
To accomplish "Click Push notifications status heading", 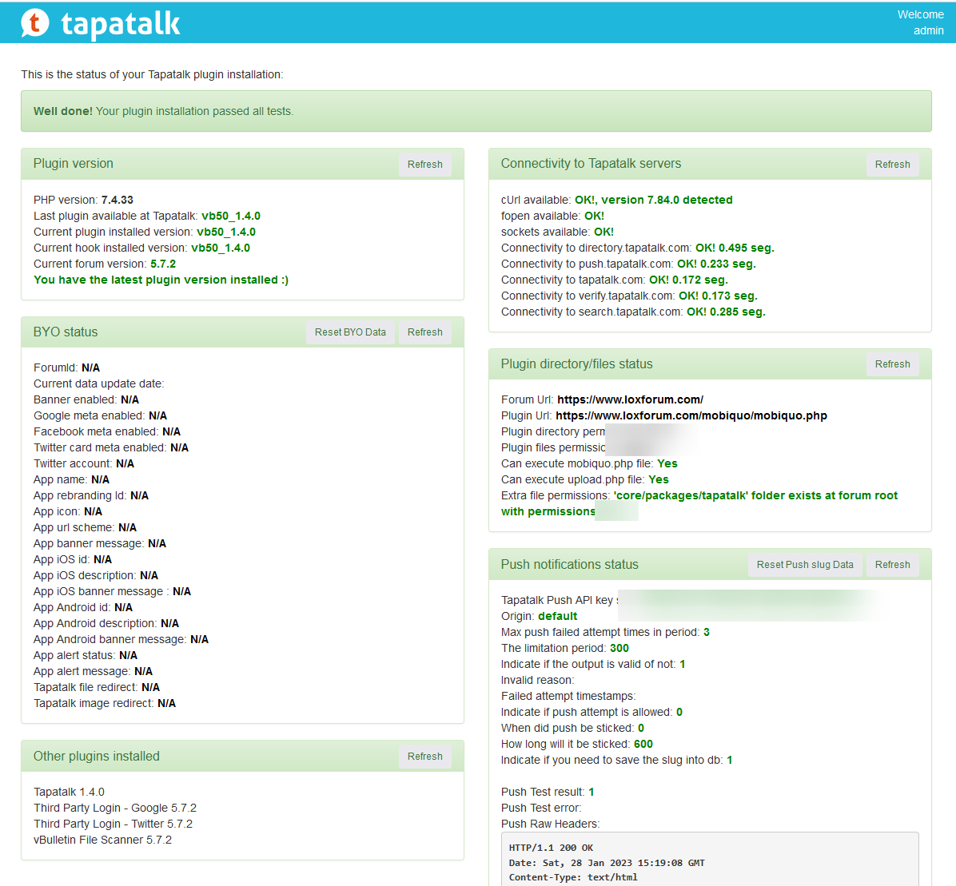I will point(569,564).
